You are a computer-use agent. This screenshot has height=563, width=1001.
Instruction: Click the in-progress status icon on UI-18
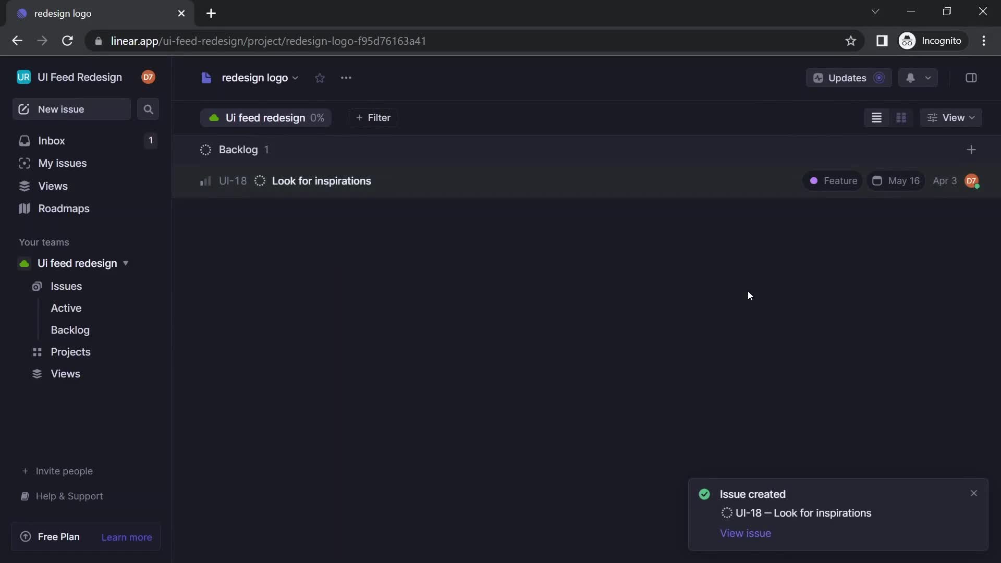point(259,181)
